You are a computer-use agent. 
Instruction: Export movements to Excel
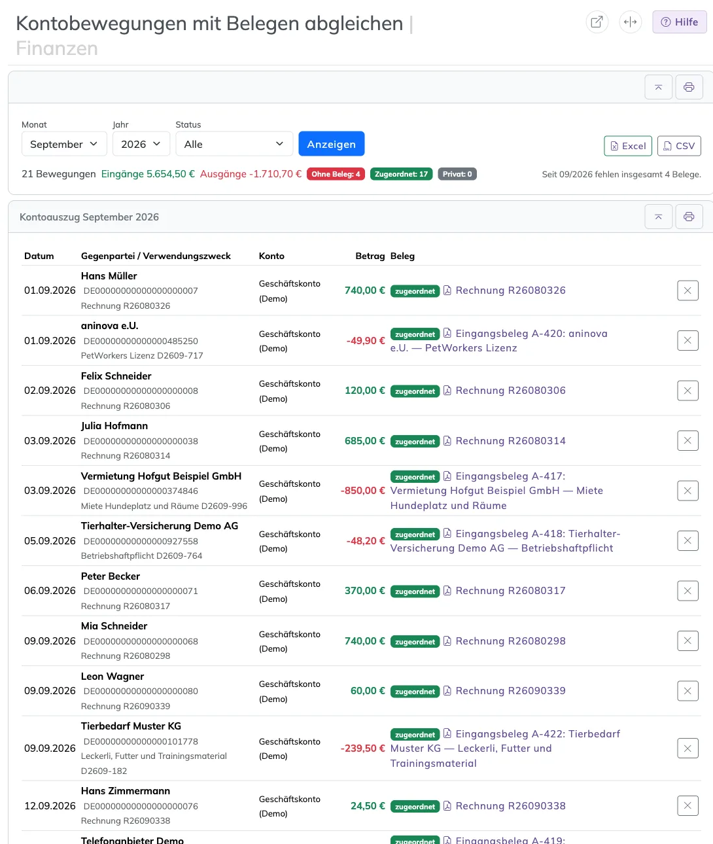coord(628,146)
